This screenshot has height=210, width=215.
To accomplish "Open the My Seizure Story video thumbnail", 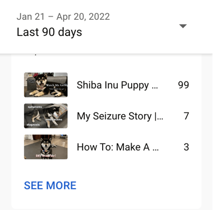I will click(46, 116).
